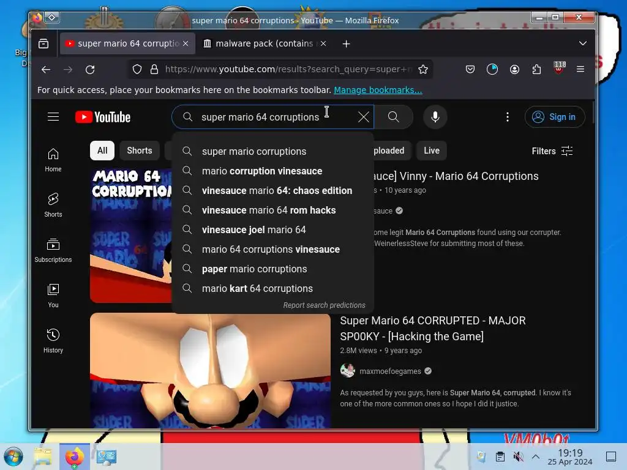Open Home in YouTube sidebar

pyautogui.click(x=53, y=160)
